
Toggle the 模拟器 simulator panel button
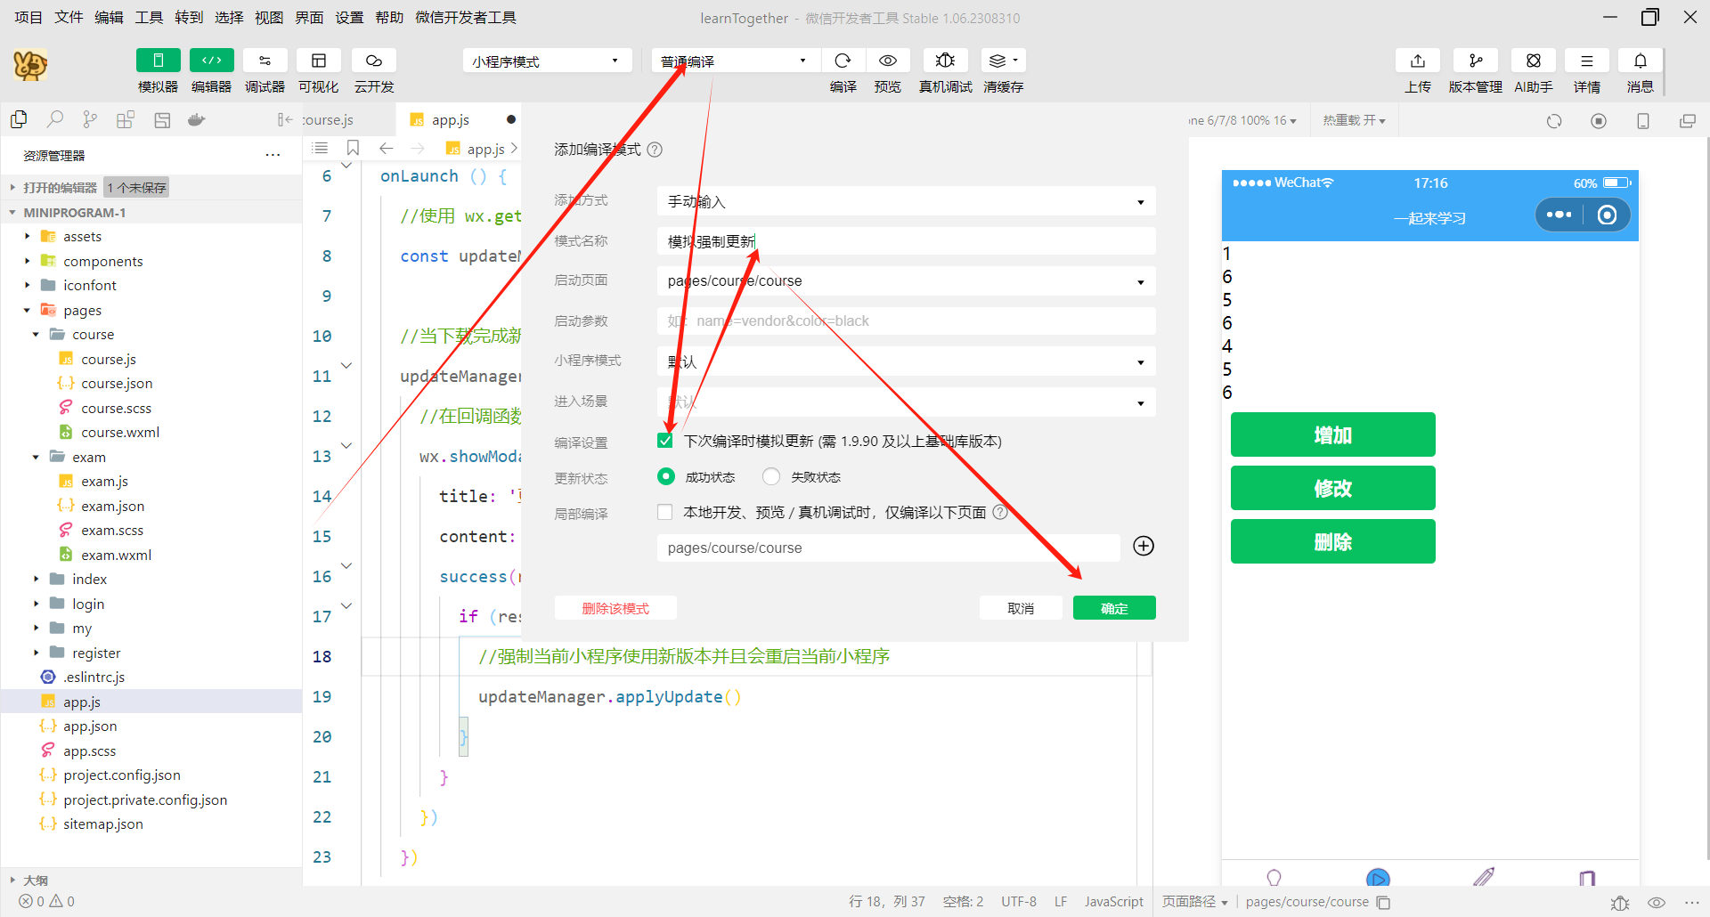pos(159,61)
